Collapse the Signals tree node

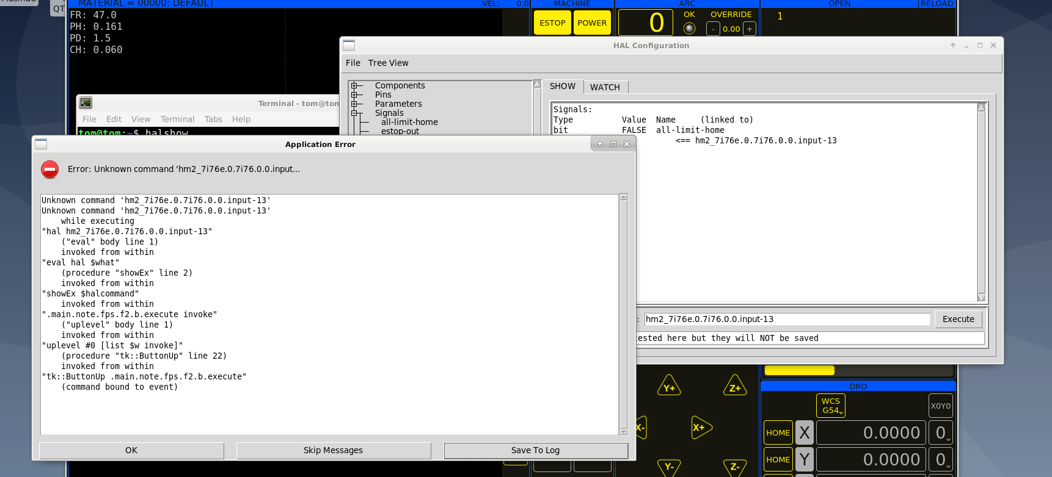(354, 113)
